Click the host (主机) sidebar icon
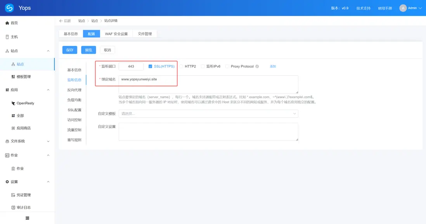 click(x=7, y=37)
